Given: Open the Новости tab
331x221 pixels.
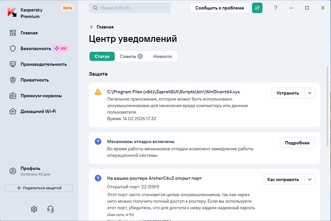Looking at the screenshot, I should coord(163,56).
